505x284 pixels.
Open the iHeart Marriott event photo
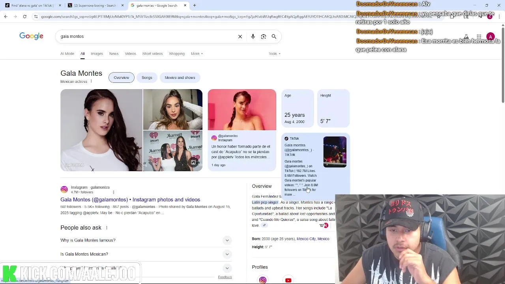(173, 151)
